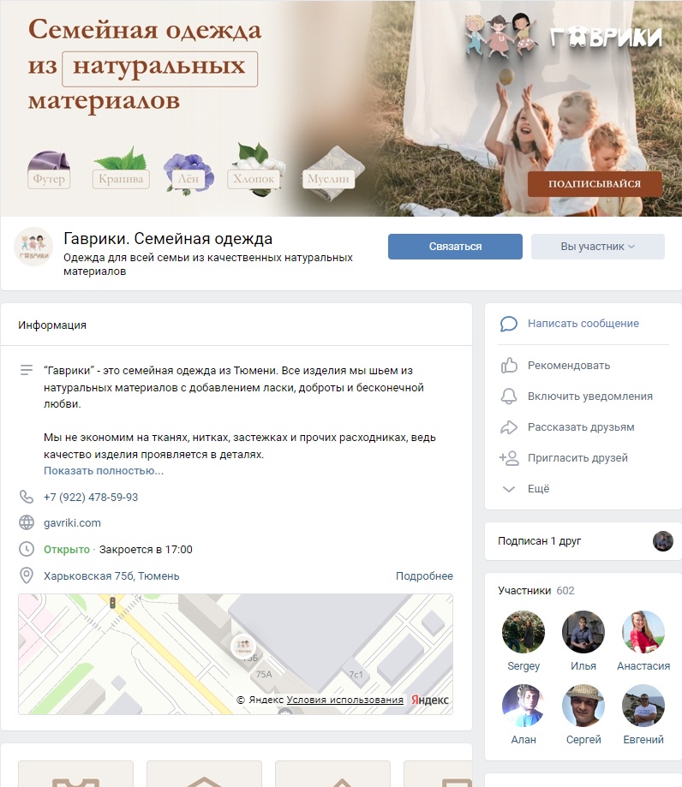The height and width of the screenshot is (787, 682).
Task: Click building 75А on the map
Action: point(264,675)
